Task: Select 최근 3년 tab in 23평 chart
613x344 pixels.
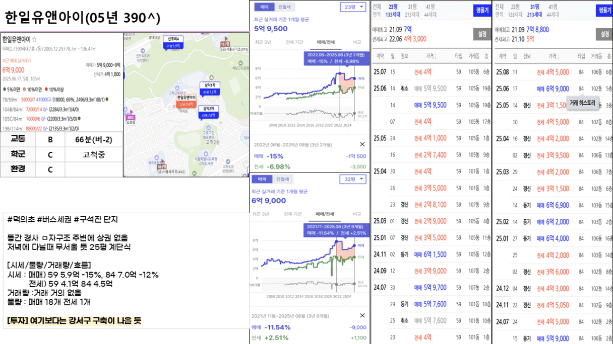Action: coord(264,42)
